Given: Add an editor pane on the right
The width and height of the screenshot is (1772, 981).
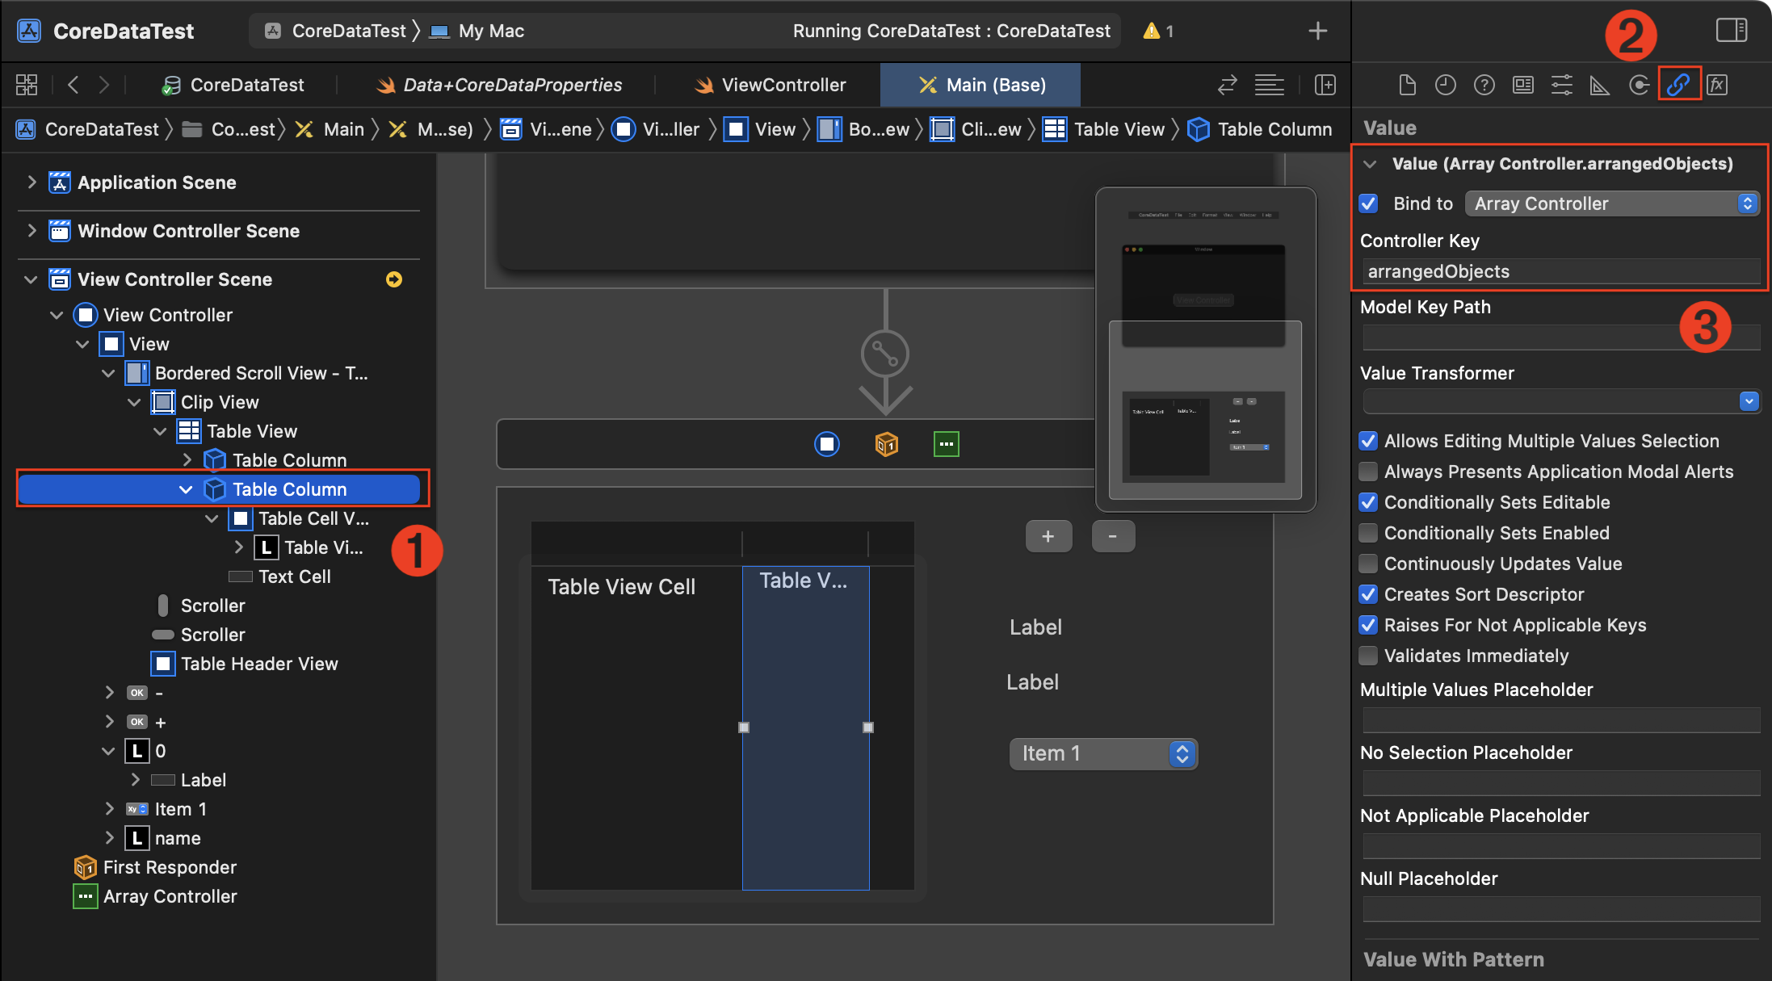Looking at the screenshot, I should tap(1325, 85).
